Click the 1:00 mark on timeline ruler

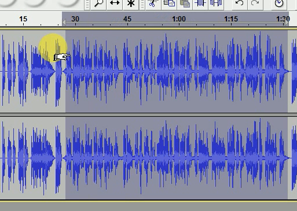coord(179,19)
